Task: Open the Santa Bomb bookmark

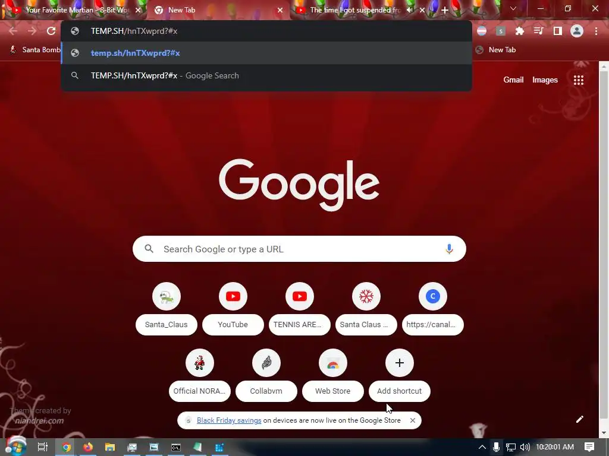Action: 35,50
